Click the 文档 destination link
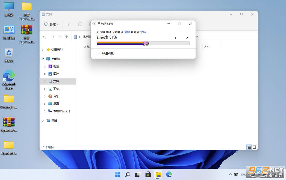This screenshot has width=286, height=180. tap(143, 32)
